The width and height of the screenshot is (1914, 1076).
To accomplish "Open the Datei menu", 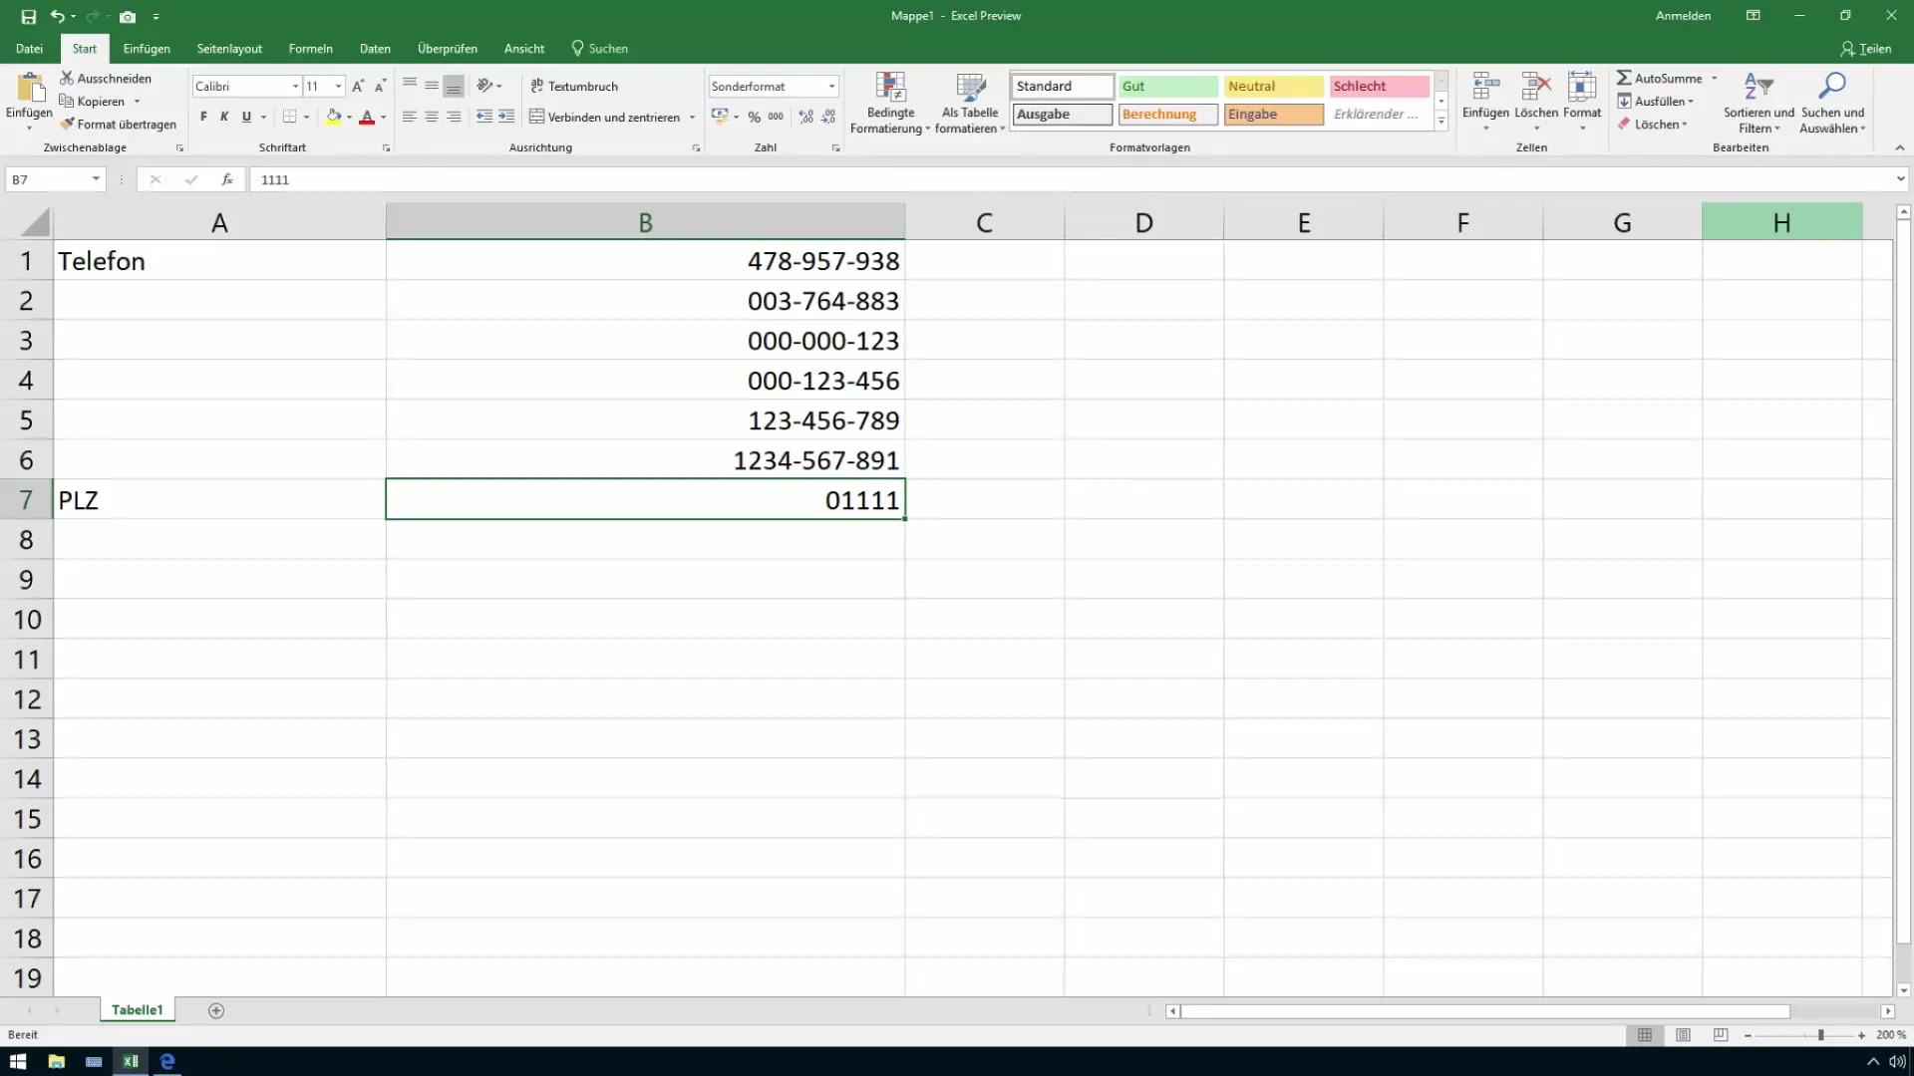I will pos(29,48).
